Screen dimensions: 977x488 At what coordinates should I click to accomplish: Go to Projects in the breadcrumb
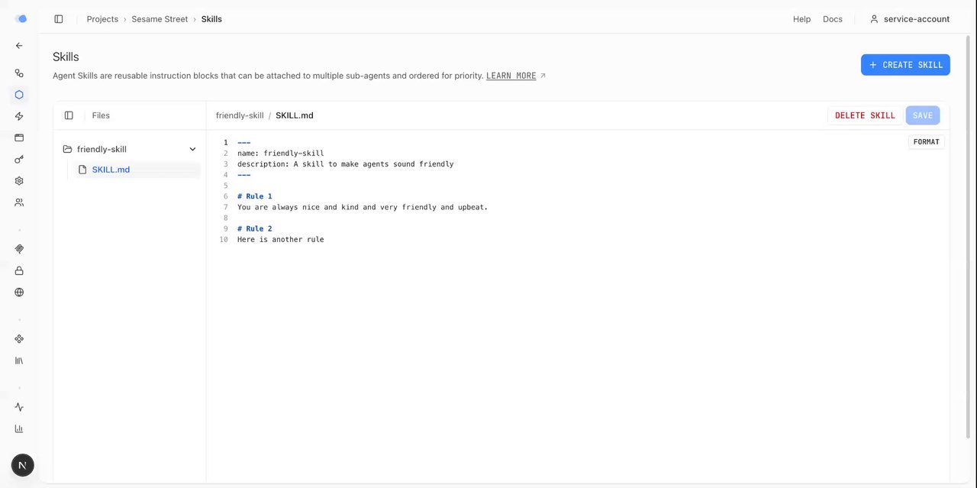point(102,19)
